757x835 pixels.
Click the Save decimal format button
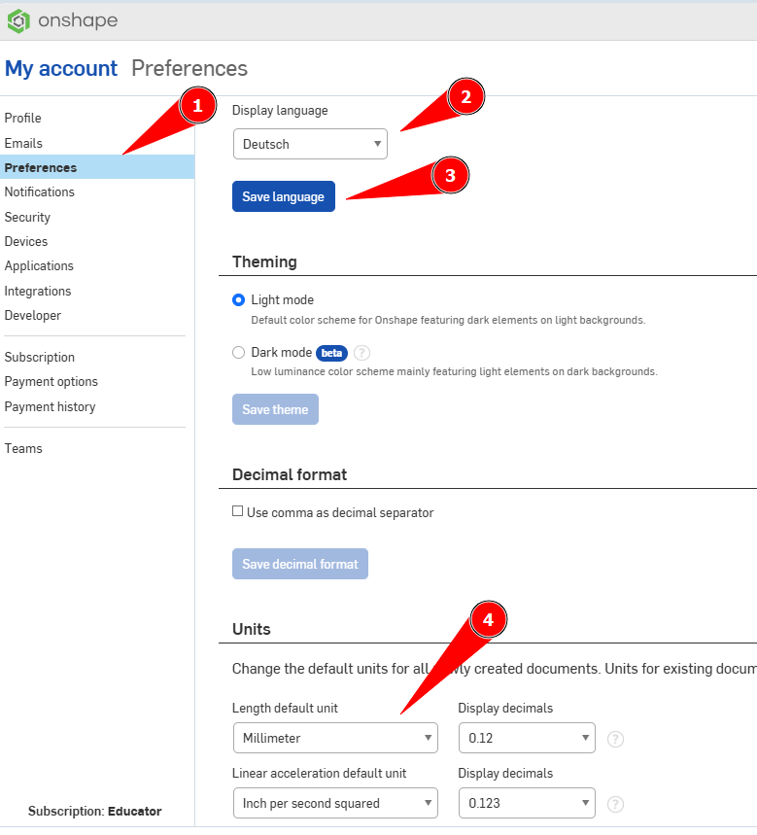[x=299, y=564]
